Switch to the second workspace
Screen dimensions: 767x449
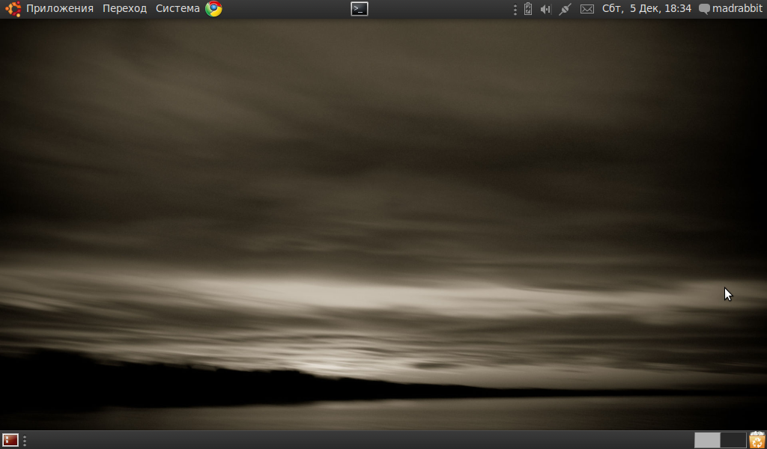point(733,440)
